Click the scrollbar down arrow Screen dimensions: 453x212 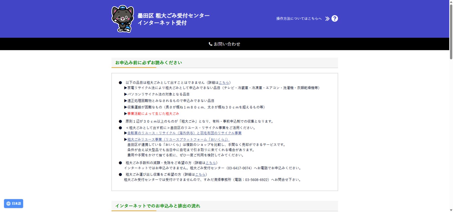(x=451, y=210)
